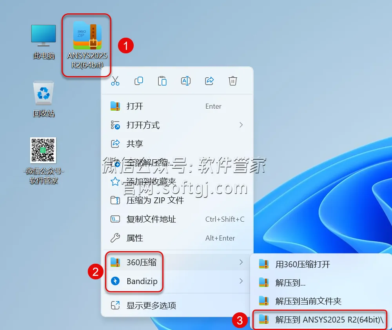Click the arrow icon beside 共享 entry
The width and height of the screenshot is (392, 330).
(x=115, y=144)
